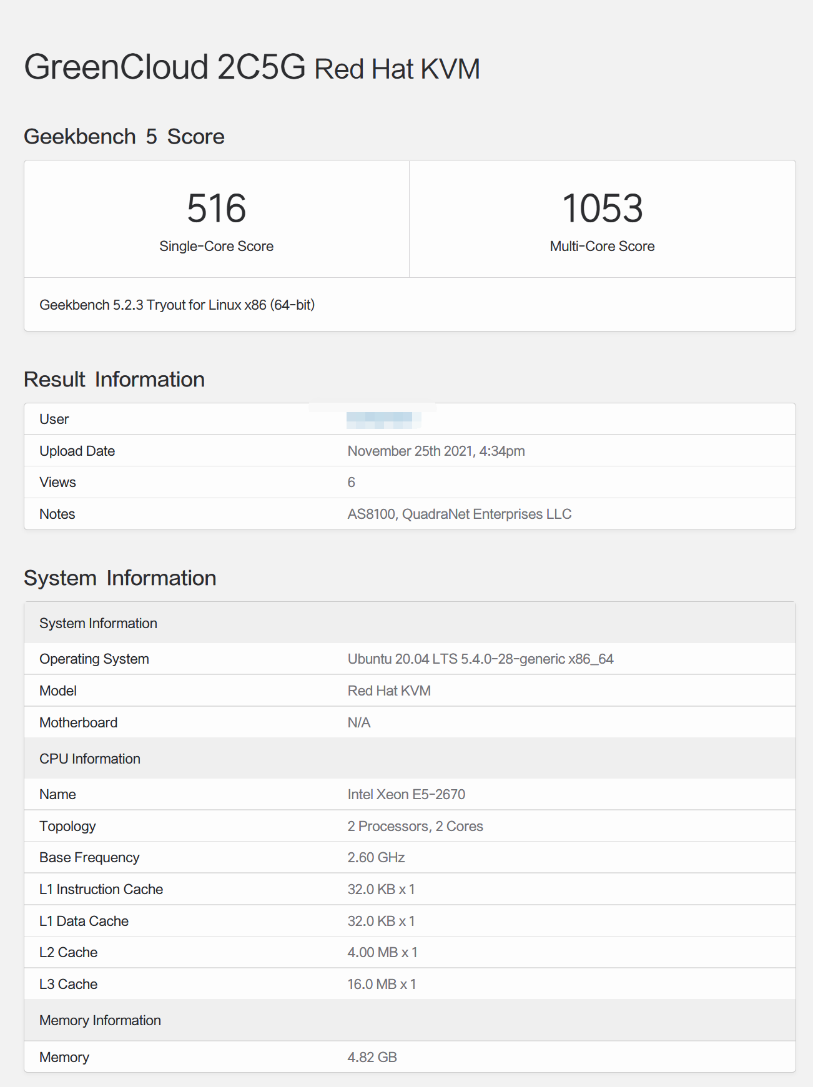
Task: Click 'Intel Xeon E5-2670' value
Action: pyautogui.click(x=406, y=795)
